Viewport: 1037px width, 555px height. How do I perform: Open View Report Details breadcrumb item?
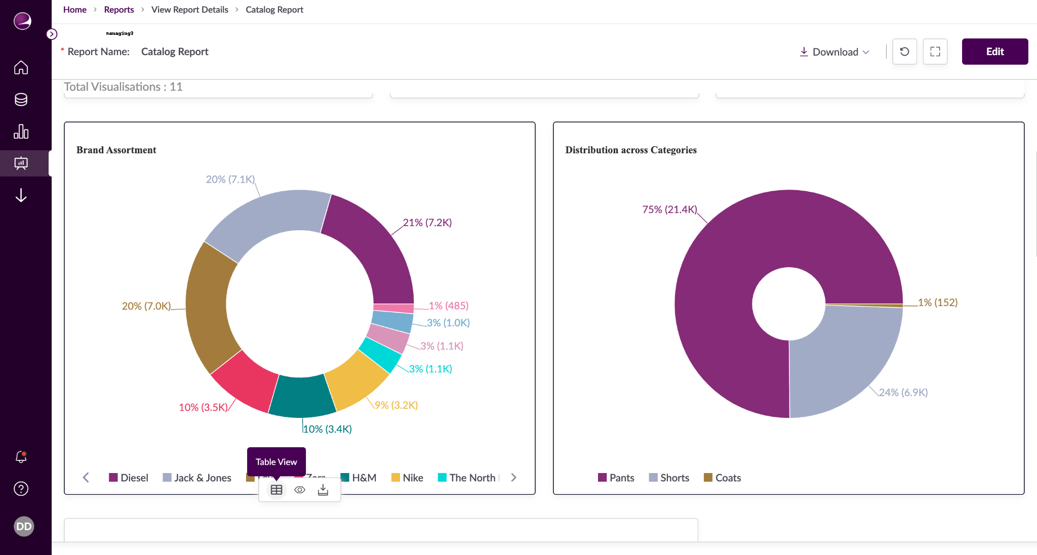tap(190, 9)
